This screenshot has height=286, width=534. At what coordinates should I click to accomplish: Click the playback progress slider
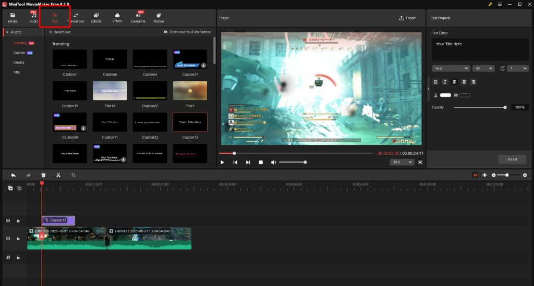click(296, 153)
